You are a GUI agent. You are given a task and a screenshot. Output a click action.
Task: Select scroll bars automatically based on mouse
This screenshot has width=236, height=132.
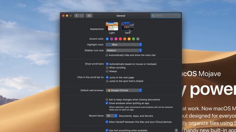tap(107, 64)
